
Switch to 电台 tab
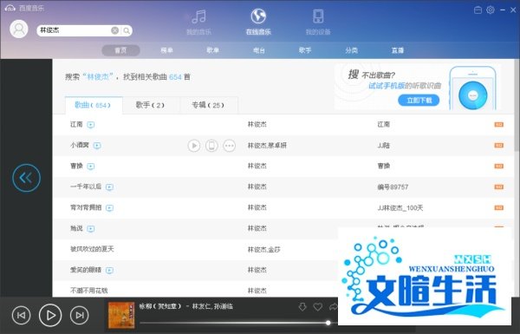pyautogui.click(x=259, y=50)
